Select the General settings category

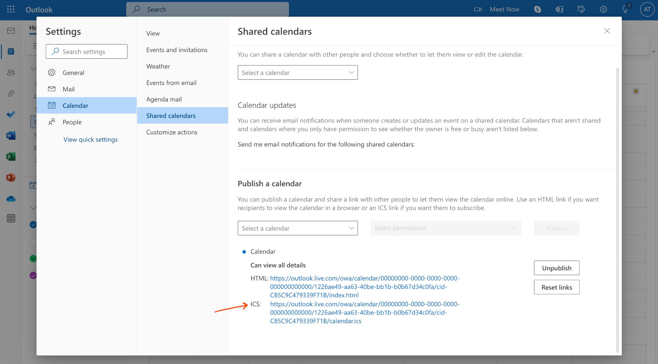click(73, 73)
